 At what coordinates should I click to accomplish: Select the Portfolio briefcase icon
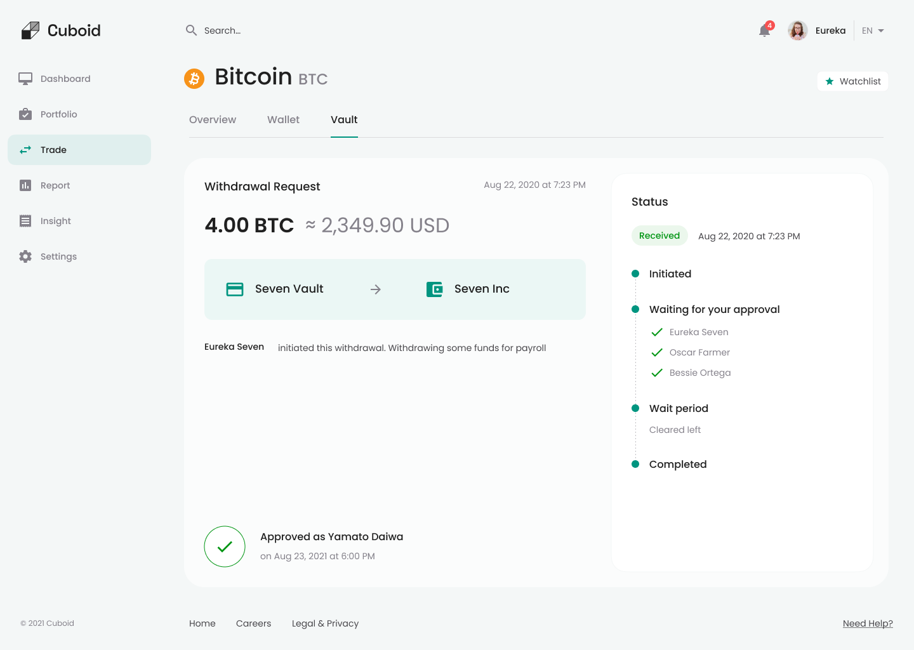(25, 114)
